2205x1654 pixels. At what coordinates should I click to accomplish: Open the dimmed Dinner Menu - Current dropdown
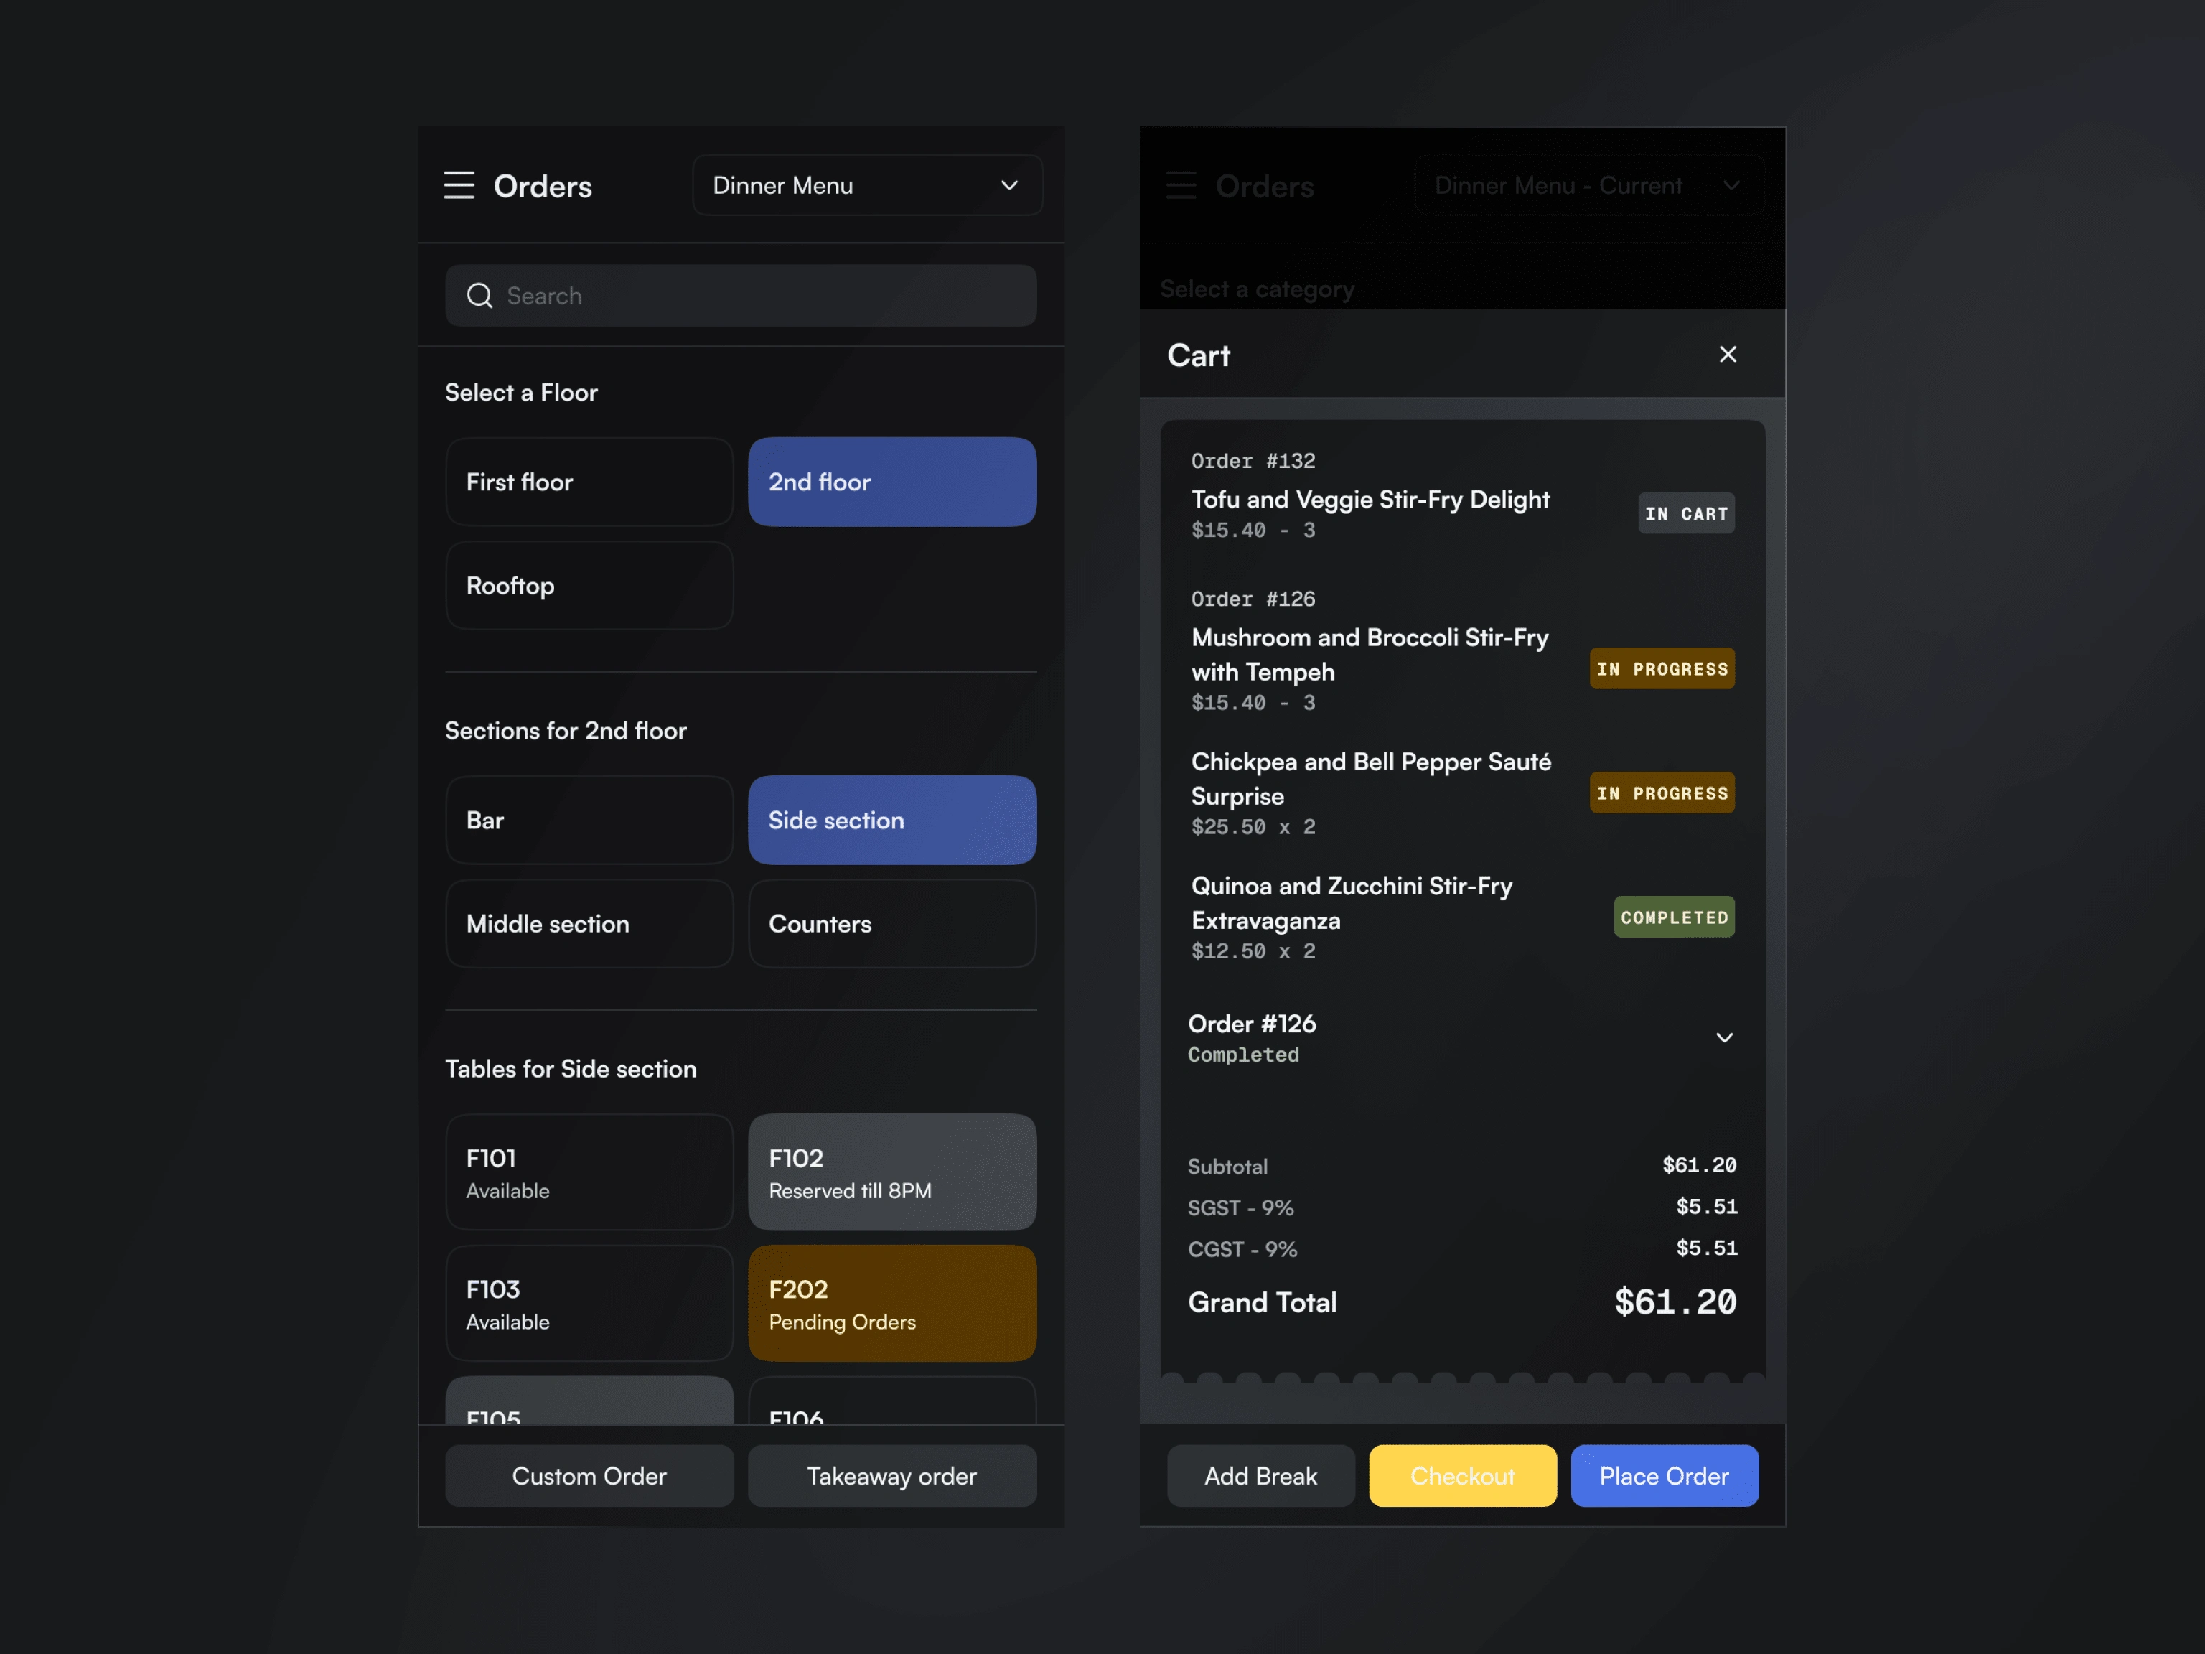pyautogui.click(x=1588, y=185)
